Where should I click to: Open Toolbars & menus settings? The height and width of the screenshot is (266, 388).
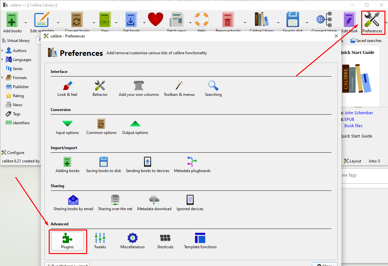179,89
